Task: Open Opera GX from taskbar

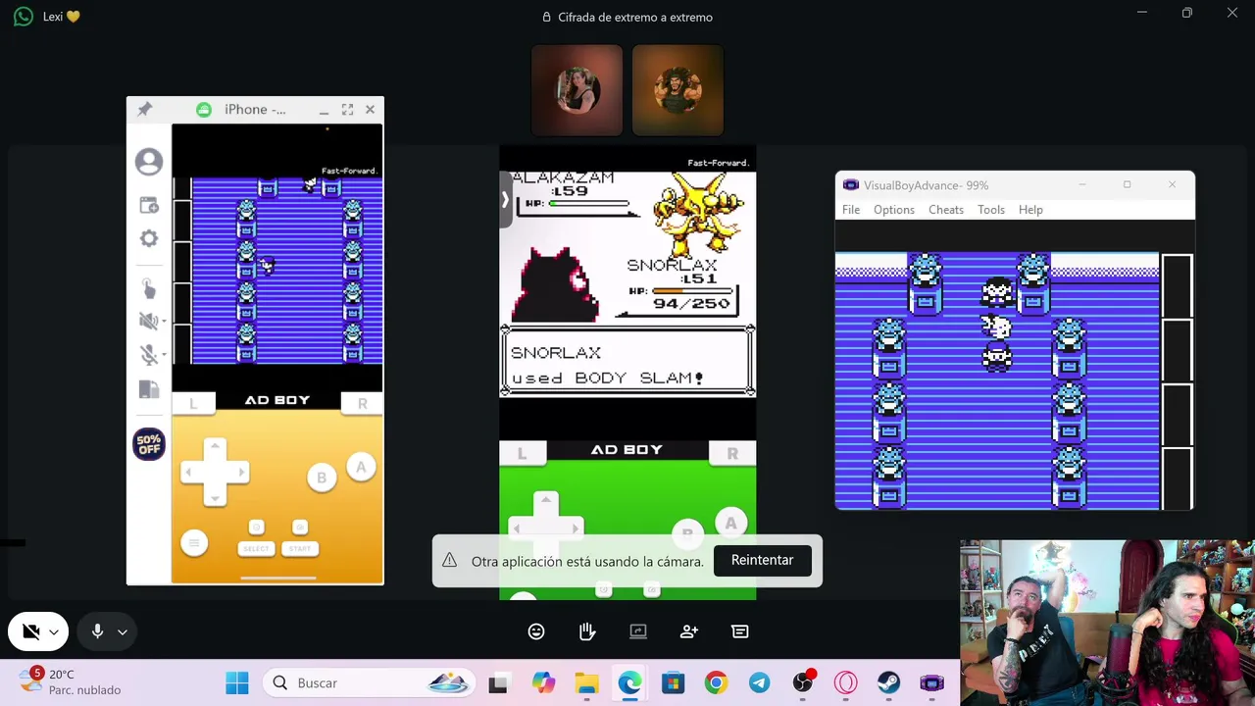Action: coord(845,683)
